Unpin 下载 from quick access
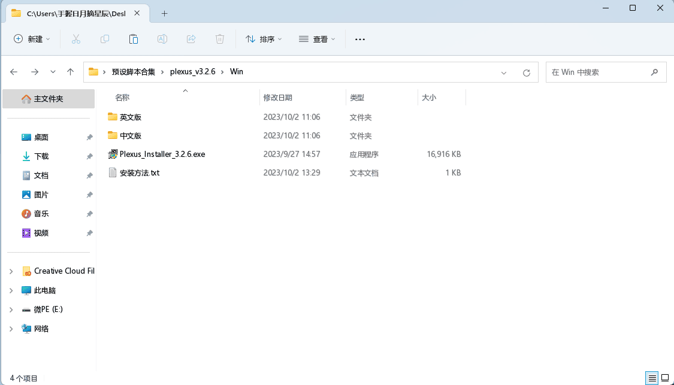Viewport: 674px width, 385px height. point(89,156)
